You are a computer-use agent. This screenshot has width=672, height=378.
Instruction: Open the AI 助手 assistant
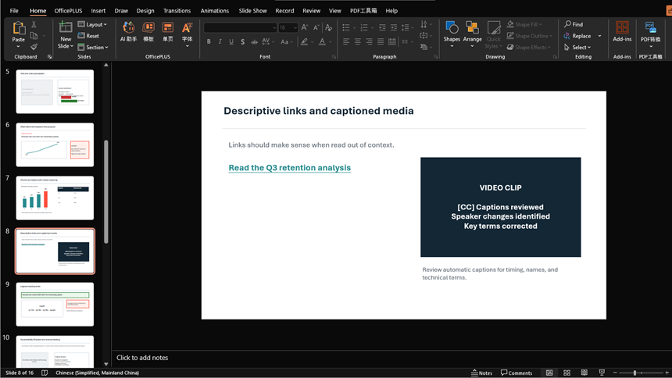pyautogui.click(x=128, y=32)
